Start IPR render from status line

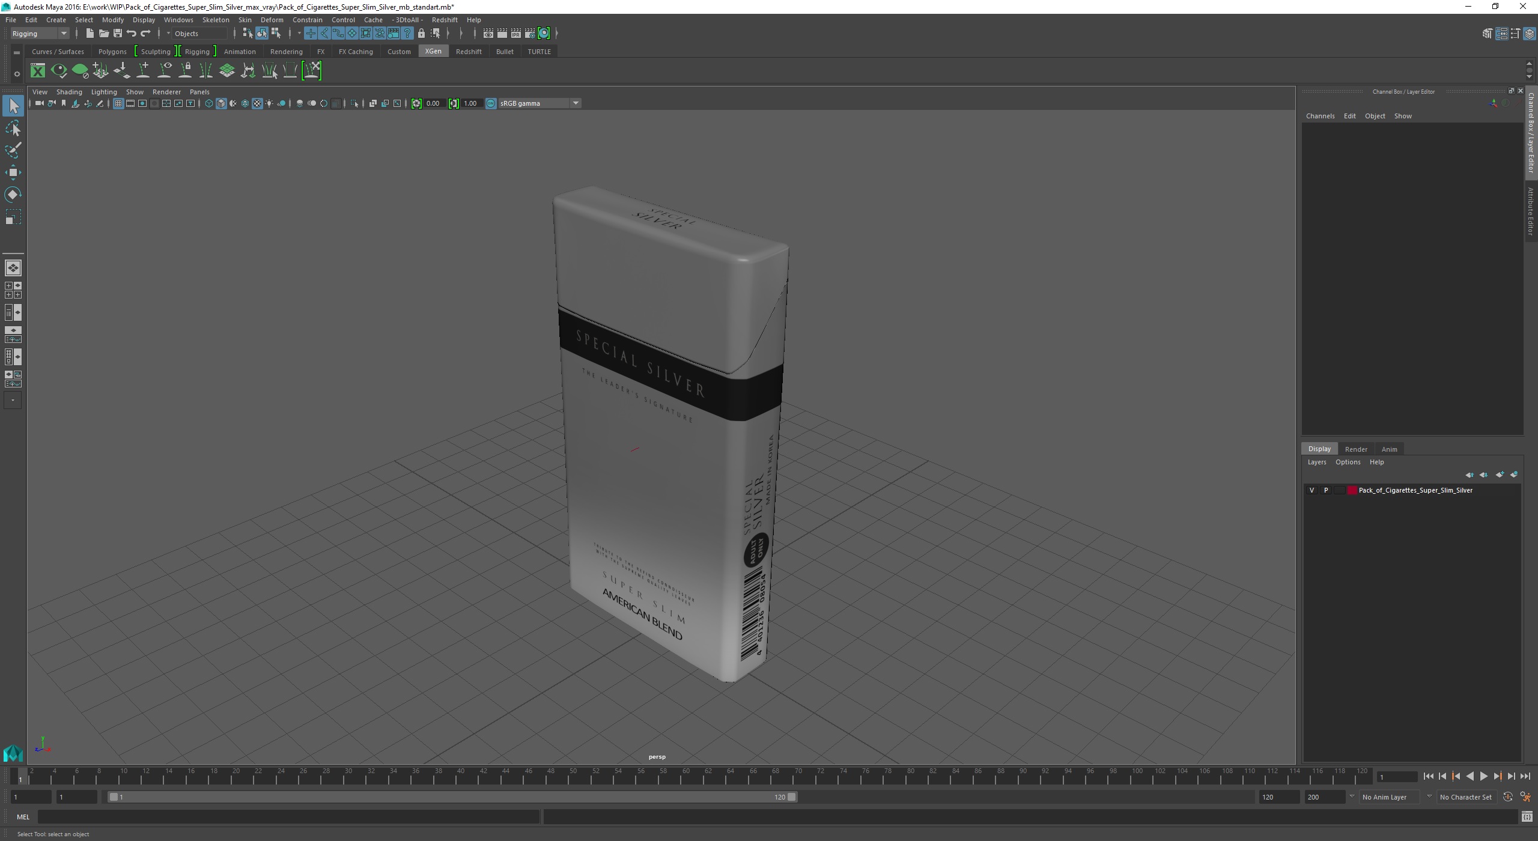pyautogui.click(x=516, y=34)
